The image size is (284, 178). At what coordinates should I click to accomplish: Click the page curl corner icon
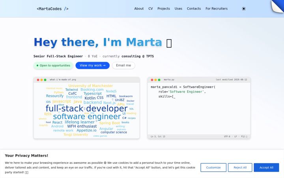[277, 6]
